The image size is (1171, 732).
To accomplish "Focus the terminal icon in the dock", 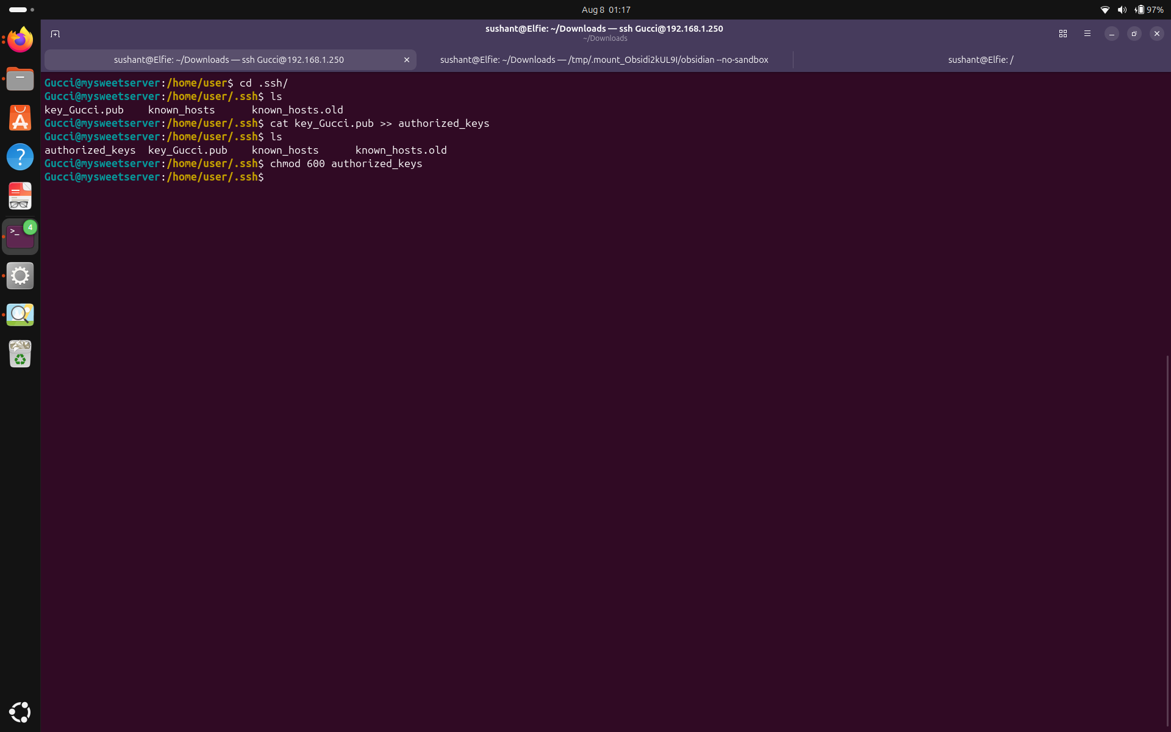I will point(20,237).
